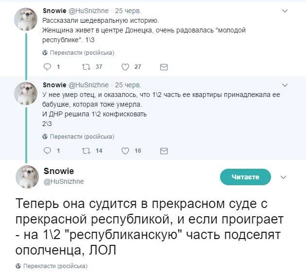Like the second tweet with 16 likes
Screen dimensions: 306x272
point(125,150)
